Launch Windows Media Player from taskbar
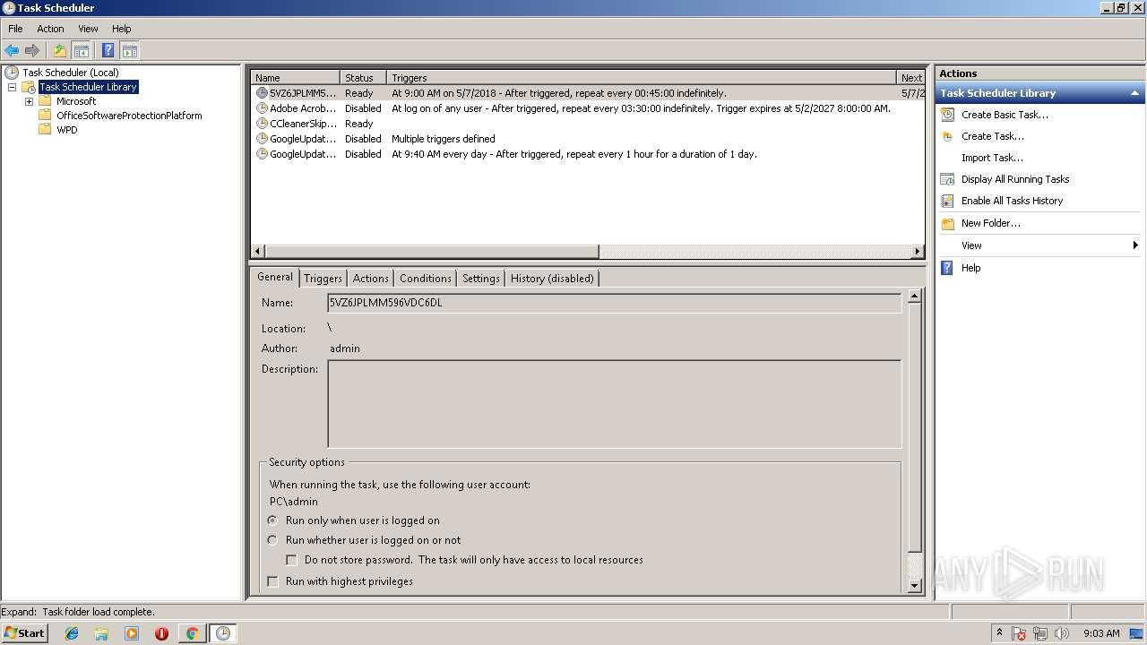 pos(132,633)
